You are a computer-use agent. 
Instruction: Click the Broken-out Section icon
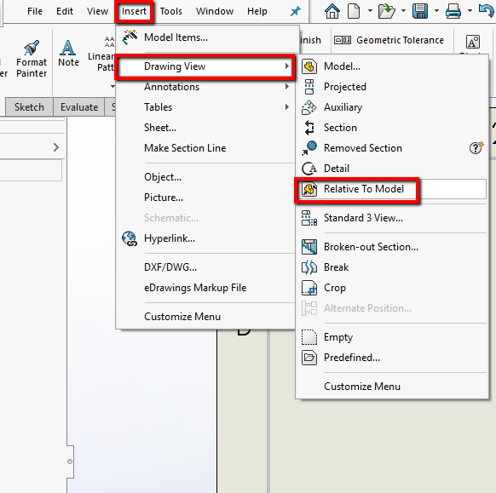point(309,247)
